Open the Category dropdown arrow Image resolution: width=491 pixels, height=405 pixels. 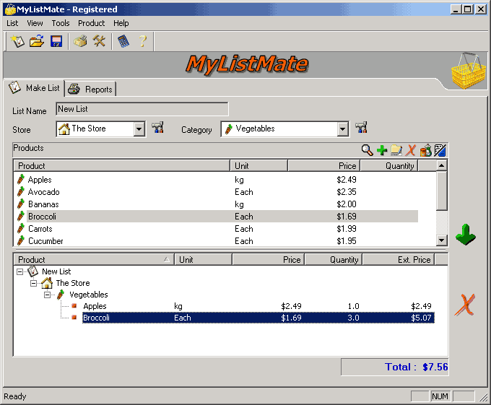(343, 129)
